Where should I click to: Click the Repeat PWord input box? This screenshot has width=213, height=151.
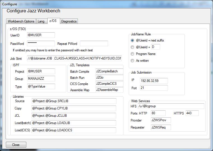point(94,44)
